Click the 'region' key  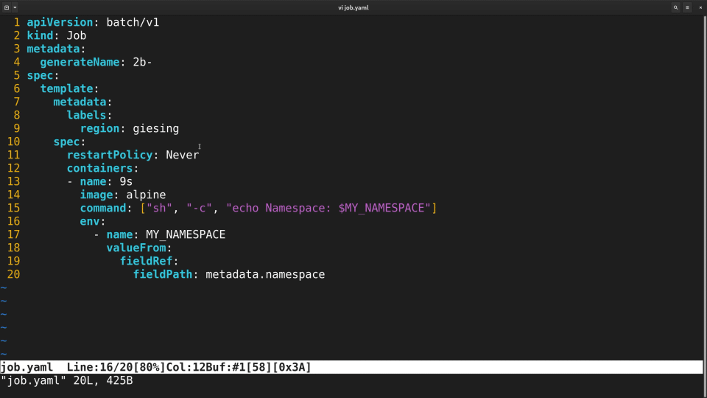coord(99,128)
